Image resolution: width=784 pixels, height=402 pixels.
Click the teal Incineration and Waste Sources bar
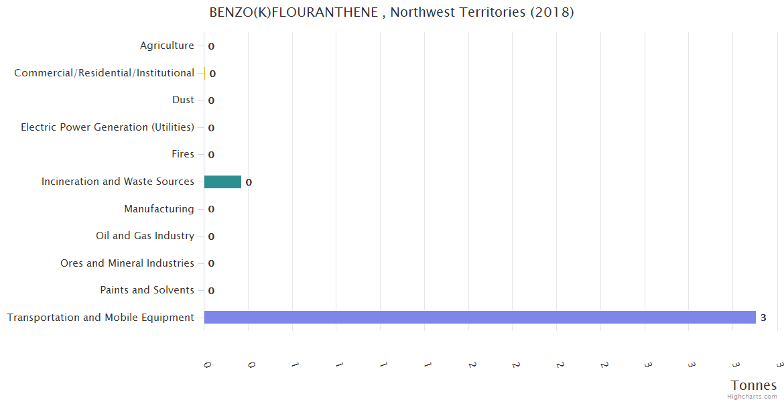(222, 182)
